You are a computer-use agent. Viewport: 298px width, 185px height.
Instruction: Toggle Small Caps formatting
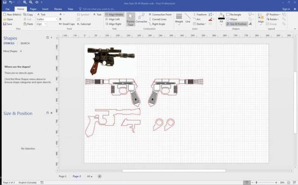click(x=67, y=24)
